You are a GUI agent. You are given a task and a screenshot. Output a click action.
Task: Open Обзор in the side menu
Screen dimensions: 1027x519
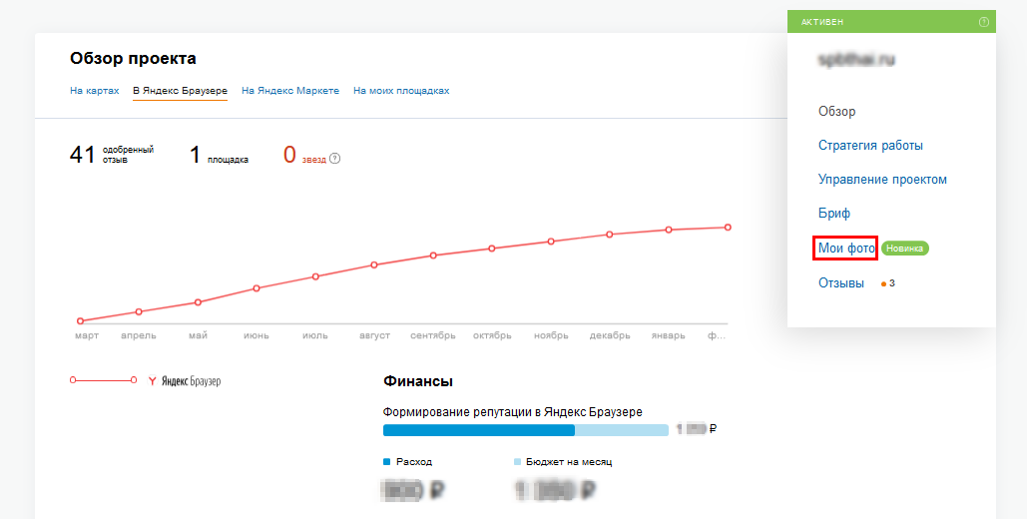coord(837,112)
